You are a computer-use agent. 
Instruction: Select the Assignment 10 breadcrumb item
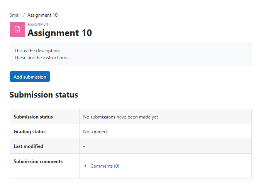42,15
